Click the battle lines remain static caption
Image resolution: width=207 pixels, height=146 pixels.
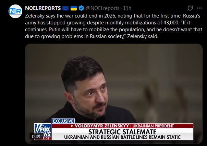[x=122, y=137]
